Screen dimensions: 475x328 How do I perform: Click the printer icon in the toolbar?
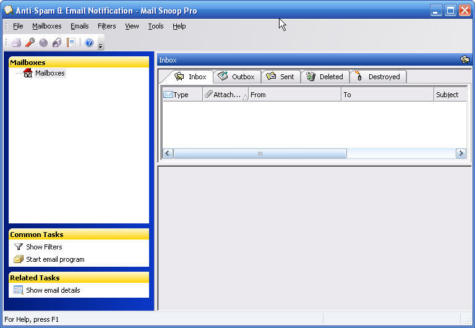pyautogui.click(x=16, y=43)
